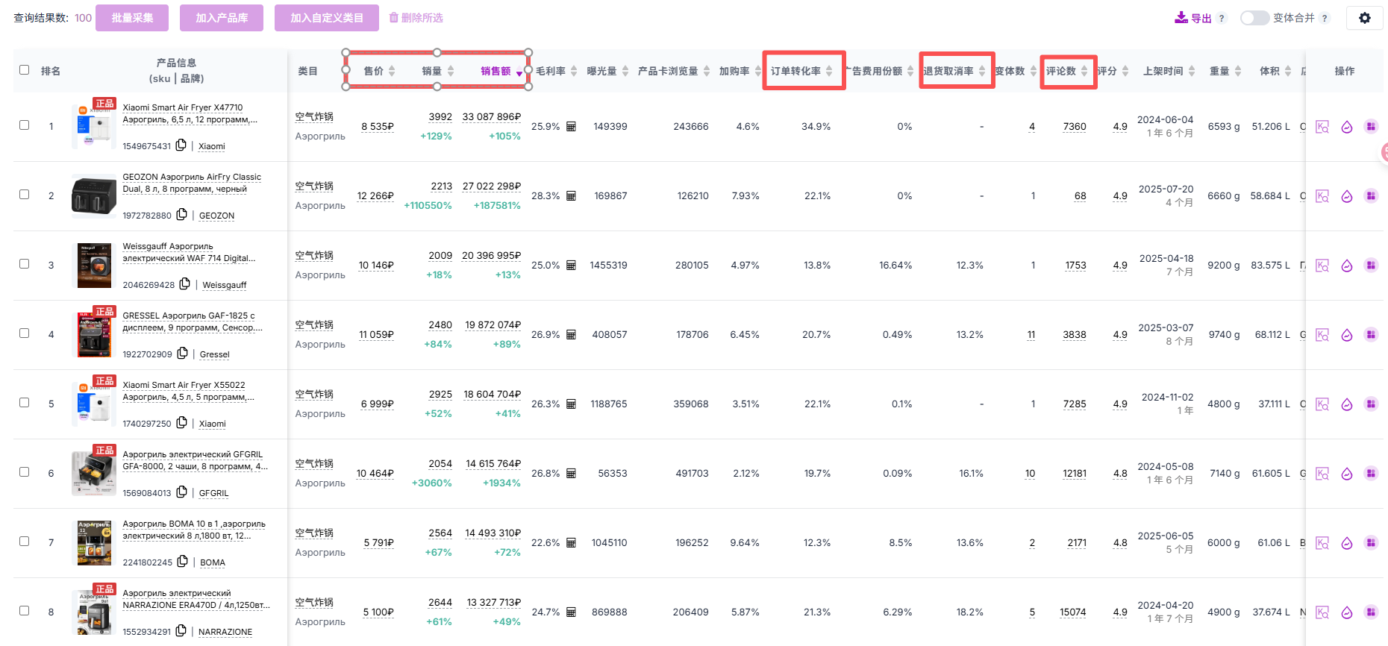Copy SKU 1549675431 using the copy icon
Screen dimensions: 1388x646
pyautogui.click(x=181, y=145)
